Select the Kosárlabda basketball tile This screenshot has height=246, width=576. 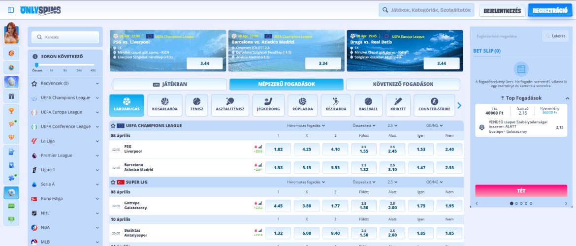(x=164, y=105)
